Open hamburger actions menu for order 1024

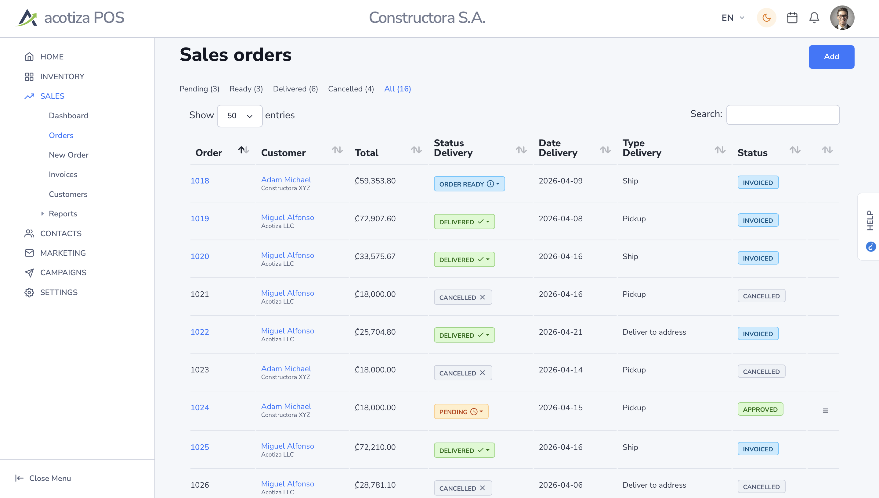pyautogui.click(x=825, y=411)
